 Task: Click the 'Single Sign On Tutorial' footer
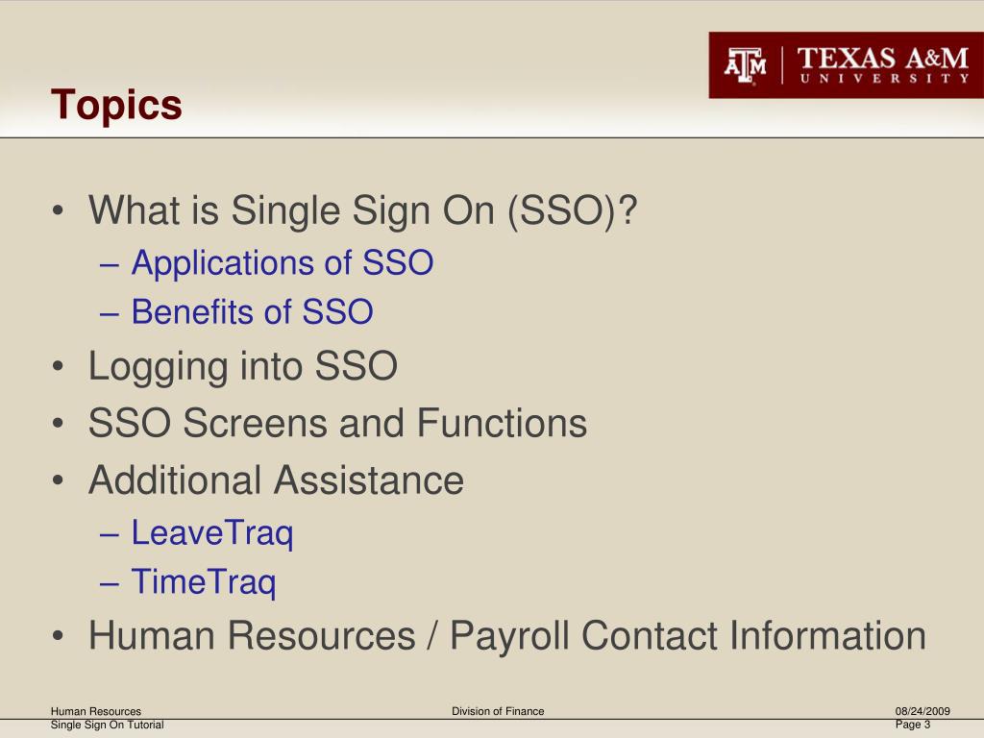pyautogui.click(x=108, y=725)
